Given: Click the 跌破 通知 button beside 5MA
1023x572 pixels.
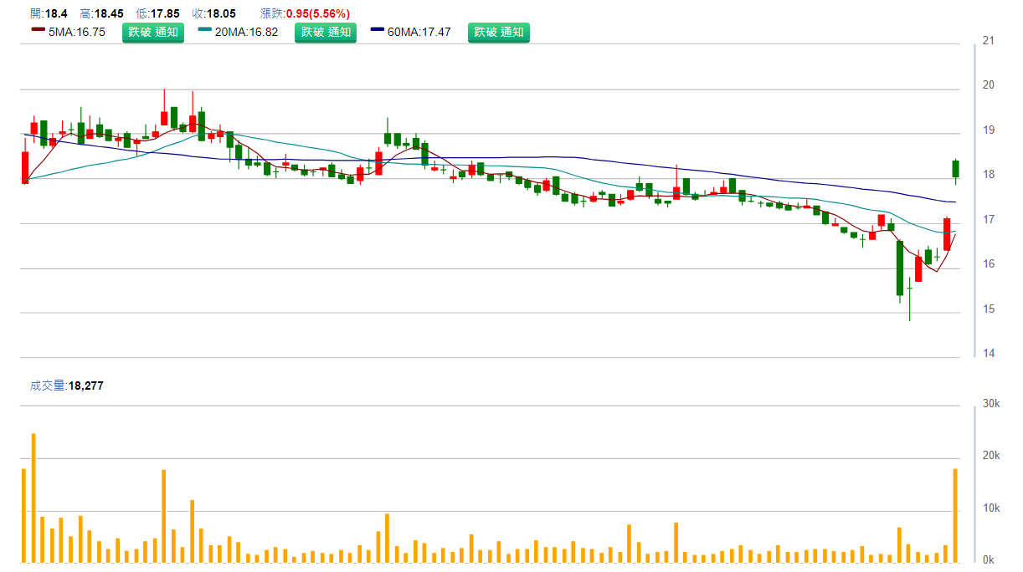Looking at the screenshot, I should point(152,33).
